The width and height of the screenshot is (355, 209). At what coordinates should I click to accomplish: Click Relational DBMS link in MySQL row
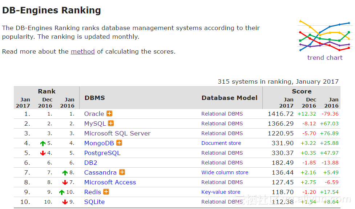pos(222,124)
